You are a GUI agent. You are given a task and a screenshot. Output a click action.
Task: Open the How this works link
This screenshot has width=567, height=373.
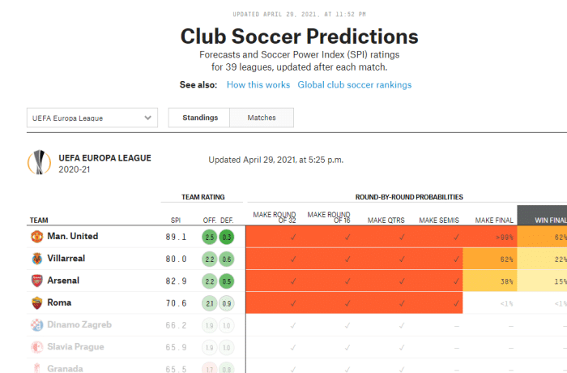(x=258, y=85)
